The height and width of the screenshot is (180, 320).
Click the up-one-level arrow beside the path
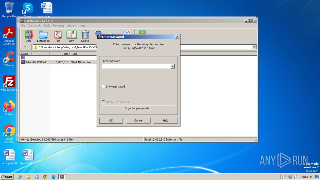25,47
